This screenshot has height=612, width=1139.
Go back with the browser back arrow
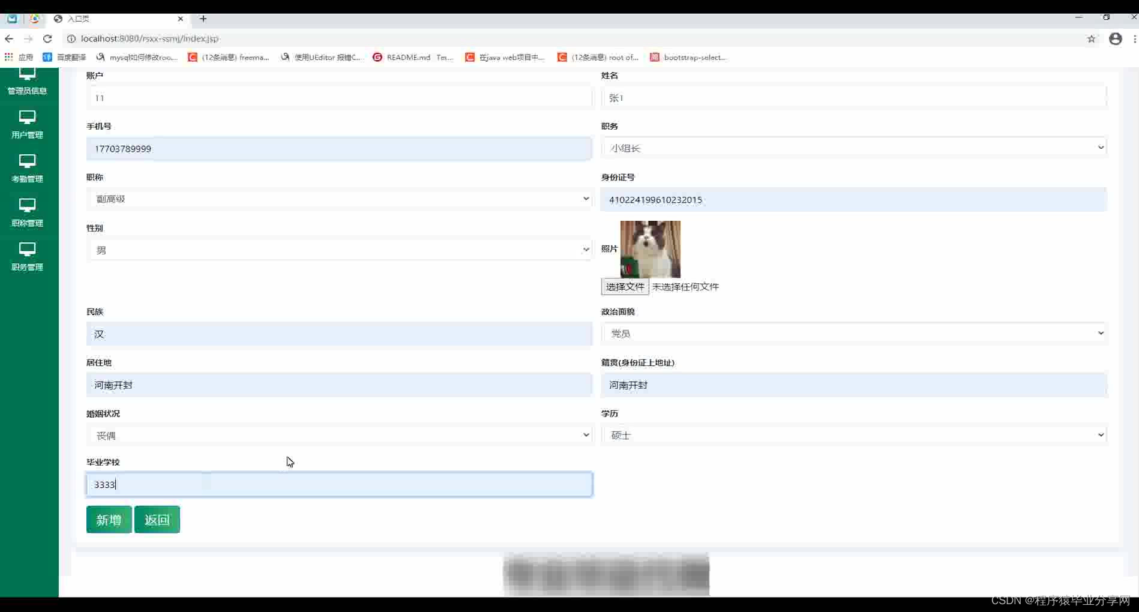pyautogui.click(x=9, y=38)
